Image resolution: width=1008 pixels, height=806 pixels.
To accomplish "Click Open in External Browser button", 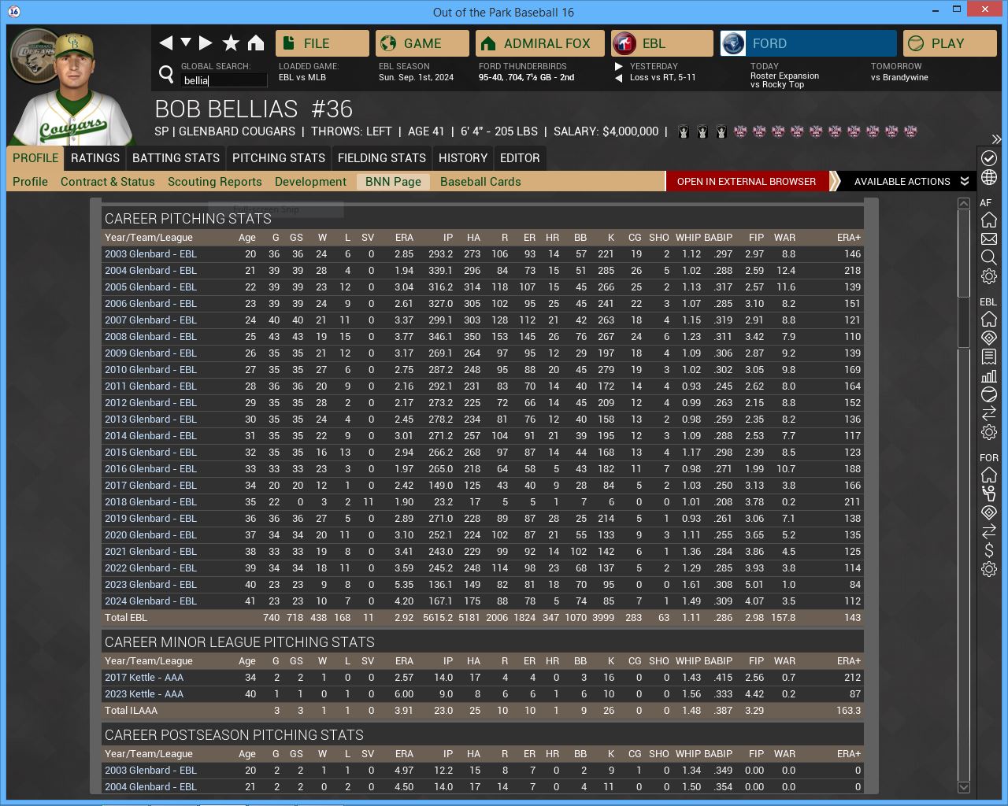I will 746,182.
